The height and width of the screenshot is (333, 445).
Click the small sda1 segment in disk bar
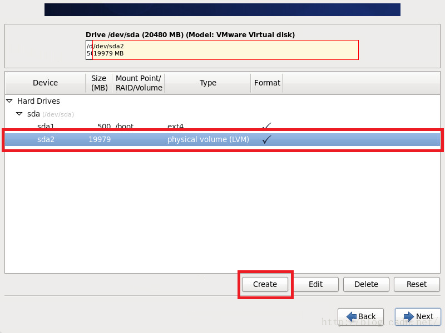pos(89,50)
